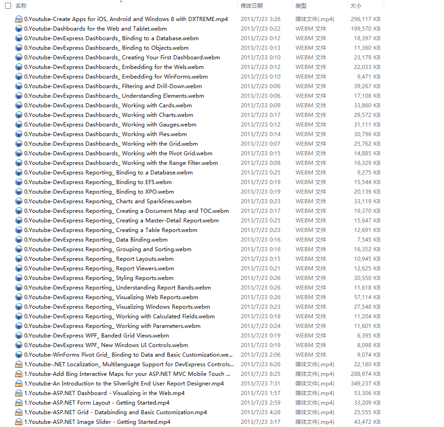Viewport: 444px width, 427px height.
Task: Select file Creating a Master-Detail Report.webm
Action: tap(121, 221)
